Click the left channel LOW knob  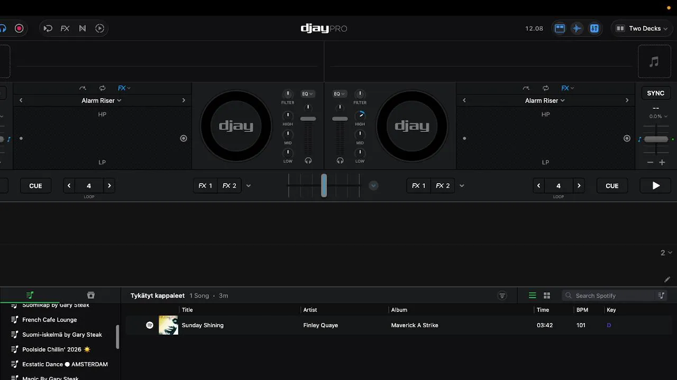click(288, 153)
